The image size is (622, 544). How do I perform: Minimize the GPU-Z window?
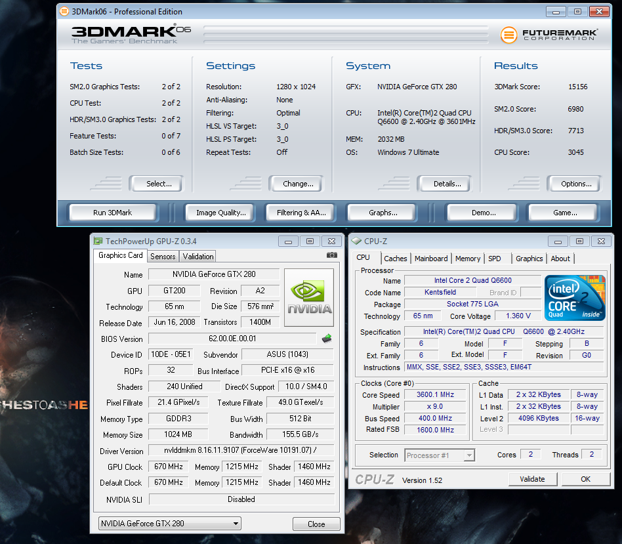pyautogui.click(x=289, y=241)
